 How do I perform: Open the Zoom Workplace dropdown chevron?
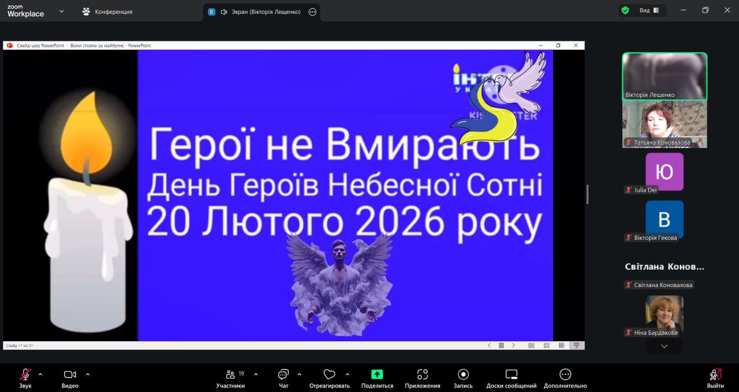[x=61, y=12]
